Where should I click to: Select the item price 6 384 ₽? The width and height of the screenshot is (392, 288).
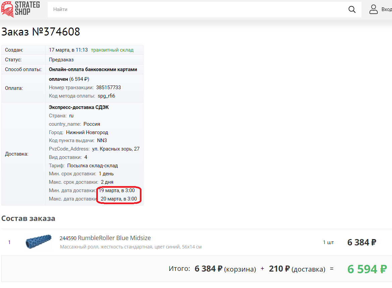[362, 242]
